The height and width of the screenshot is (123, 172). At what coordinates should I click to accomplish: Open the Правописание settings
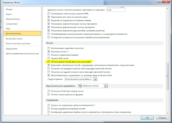22,19
